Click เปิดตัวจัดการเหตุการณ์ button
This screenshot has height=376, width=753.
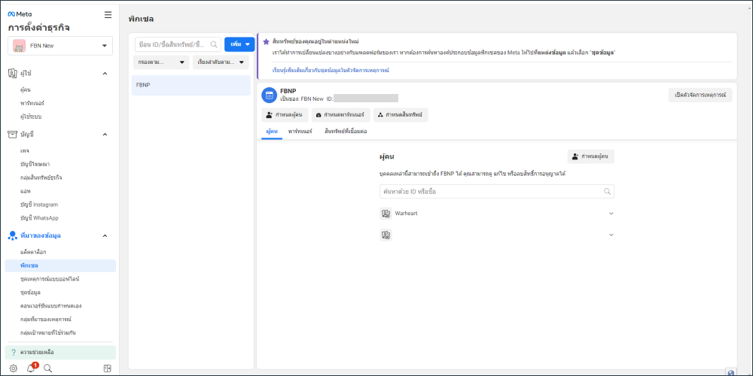point(700,95)
